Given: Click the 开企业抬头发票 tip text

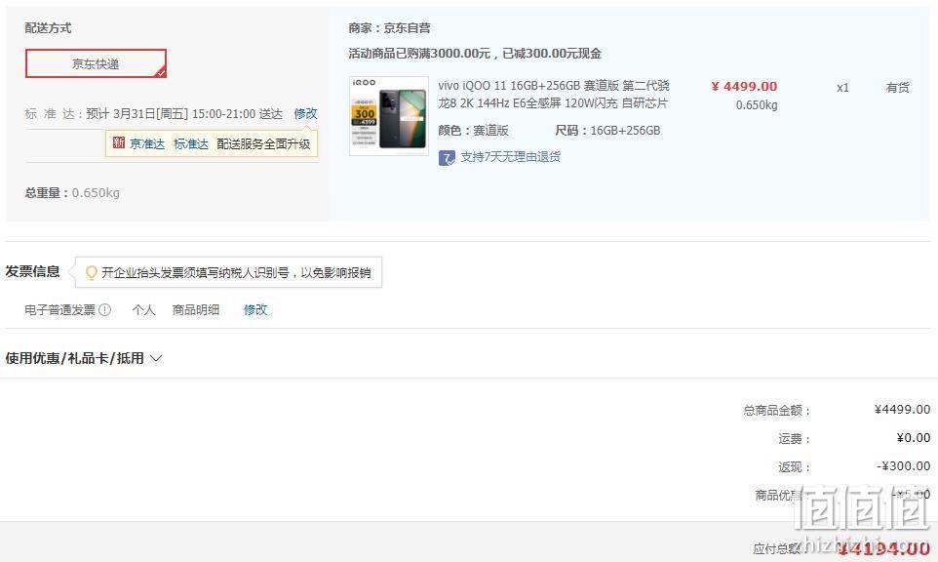Looking at the screenshot, I should coord(236,273).
